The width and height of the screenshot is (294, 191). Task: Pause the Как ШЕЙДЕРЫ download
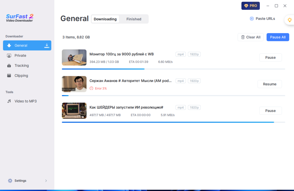tap(270, 111)
